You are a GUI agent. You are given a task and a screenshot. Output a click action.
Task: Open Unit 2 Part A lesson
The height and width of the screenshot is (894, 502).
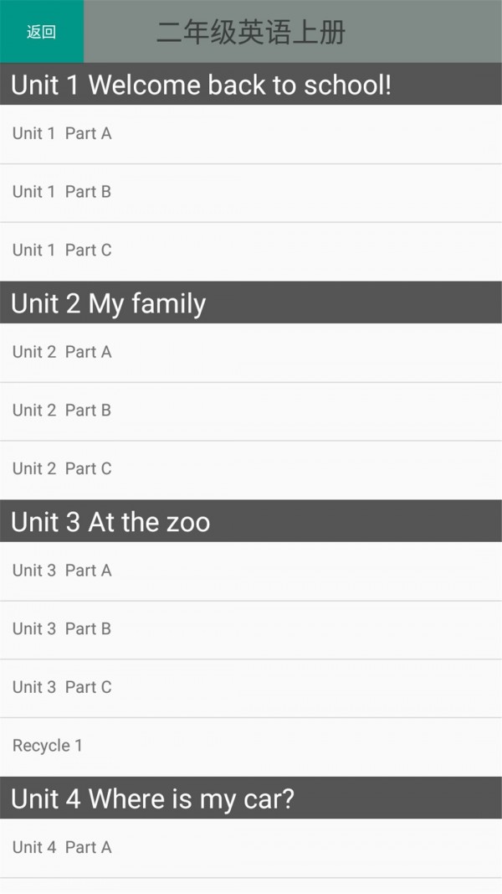(62, 352)
